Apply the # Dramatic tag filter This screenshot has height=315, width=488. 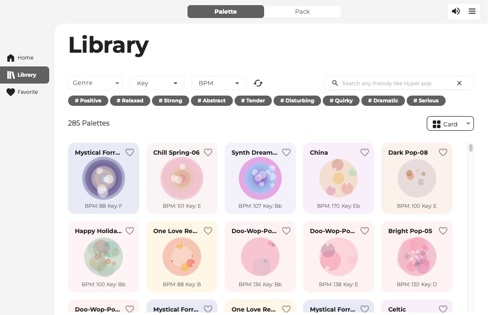click(383, 101)
